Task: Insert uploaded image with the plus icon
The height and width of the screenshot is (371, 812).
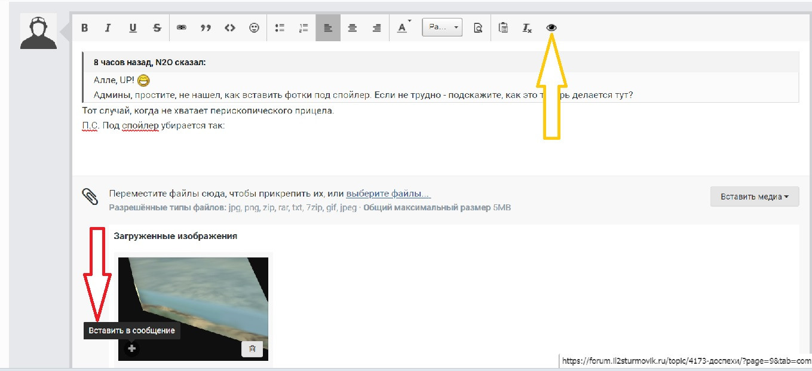Action: pyautogui.click(x=132, y=348)
